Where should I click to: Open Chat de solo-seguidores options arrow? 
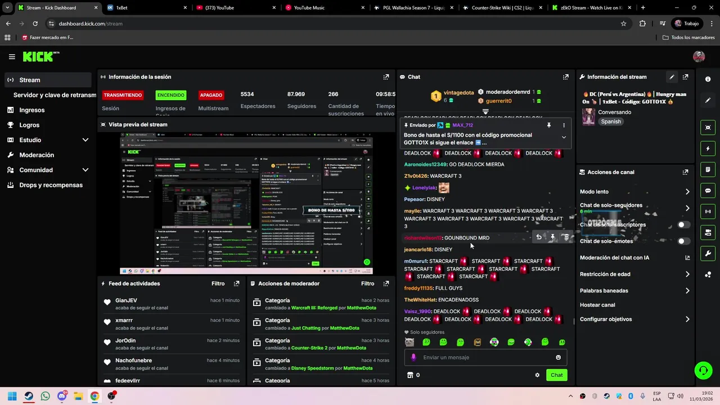click(x=687, y=208)
